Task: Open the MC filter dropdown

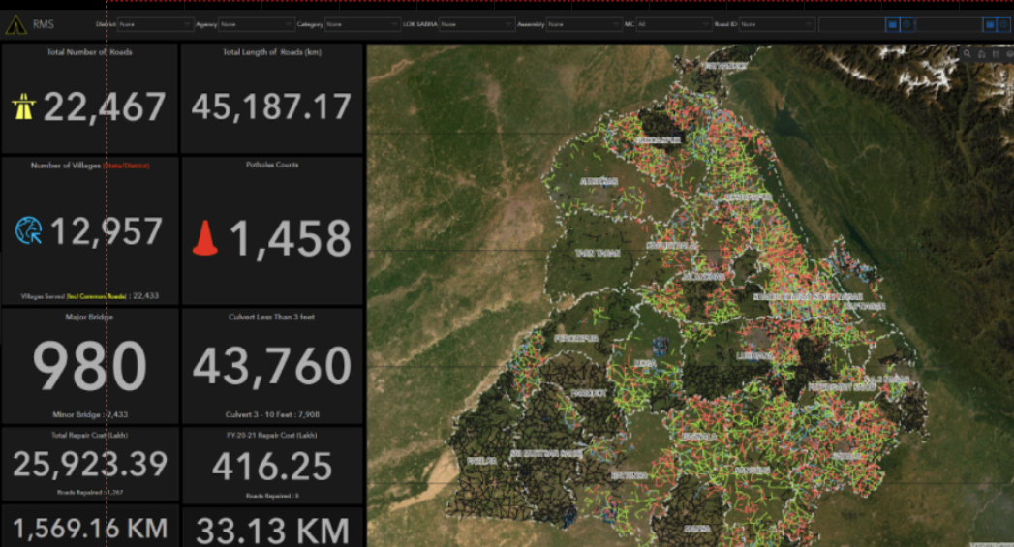Action: click(674, 24)
